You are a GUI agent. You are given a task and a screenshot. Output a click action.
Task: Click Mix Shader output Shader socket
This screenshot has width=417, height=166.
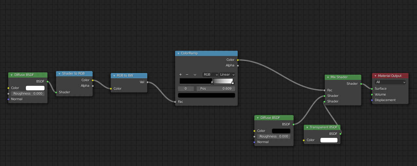(361, 84)
